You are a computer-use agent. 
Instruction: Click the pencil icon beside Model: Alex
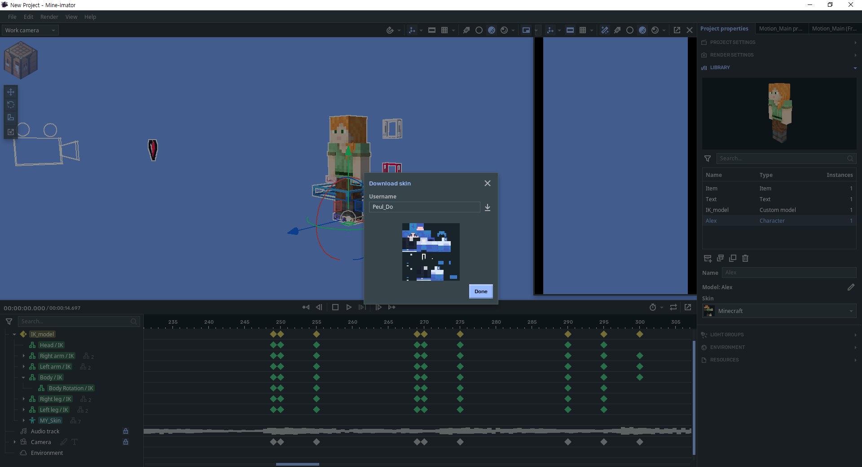coord(851,287)
